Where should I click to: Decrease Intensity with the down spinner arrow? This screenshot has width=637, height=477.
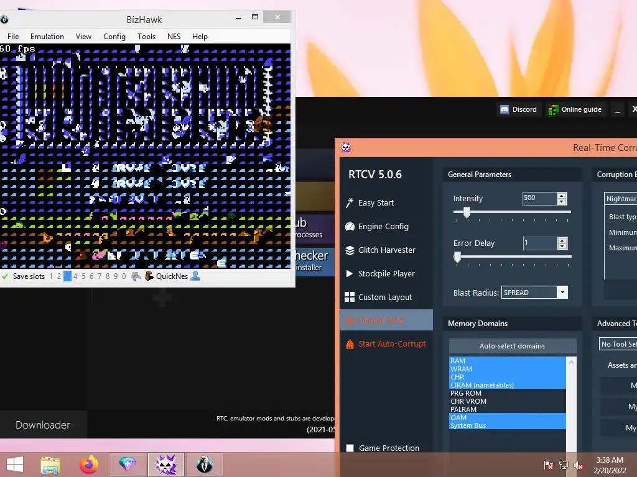coord(562,202)
